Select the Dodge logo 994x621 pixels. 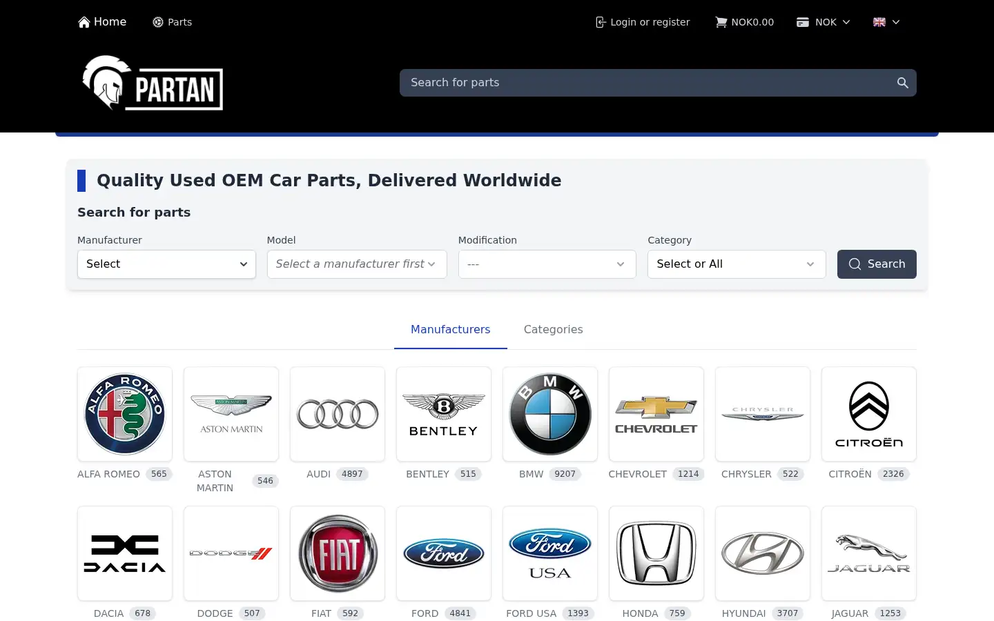231,553
